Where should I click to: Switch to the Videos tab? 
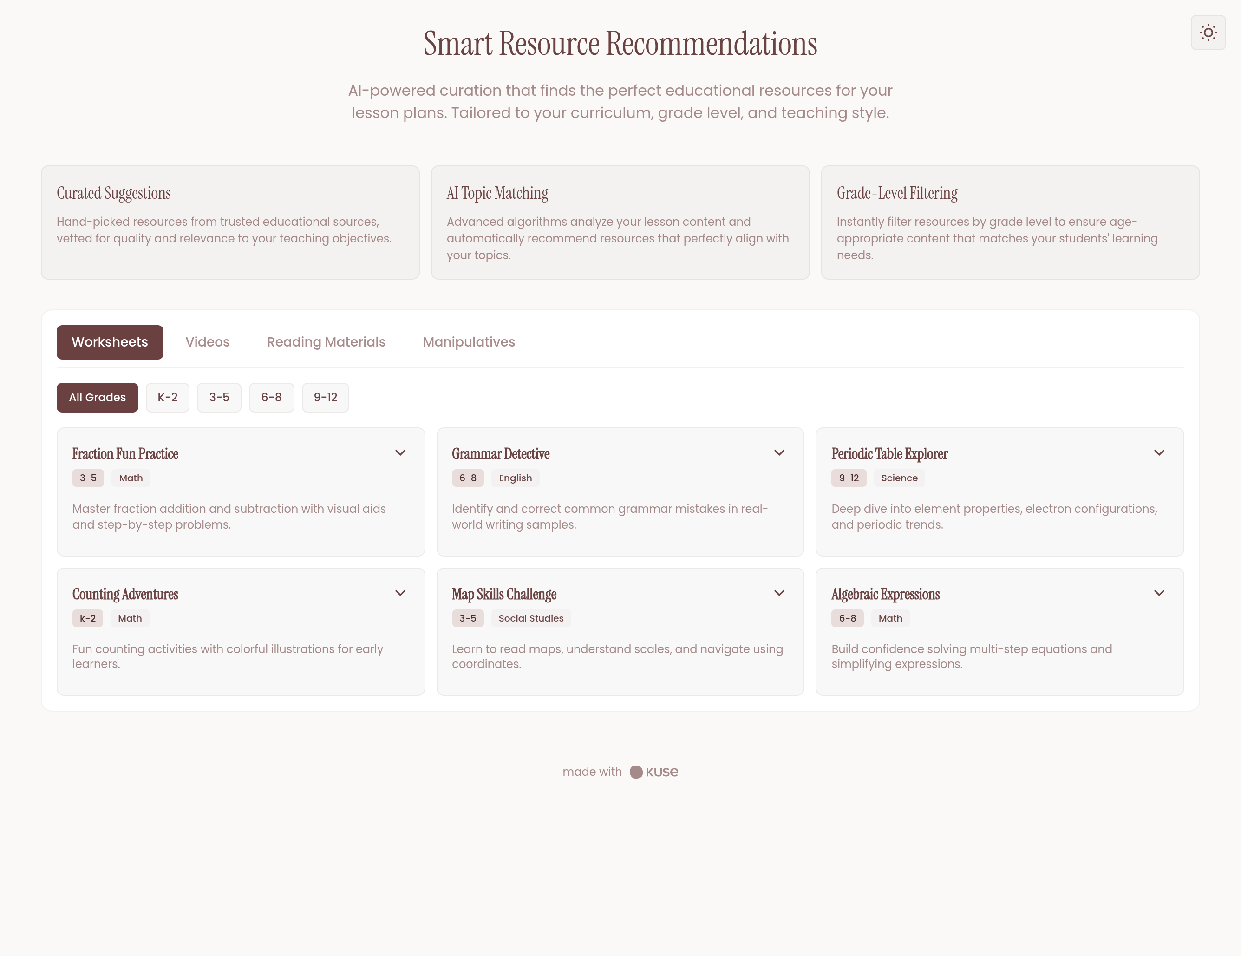click(208, 342)
